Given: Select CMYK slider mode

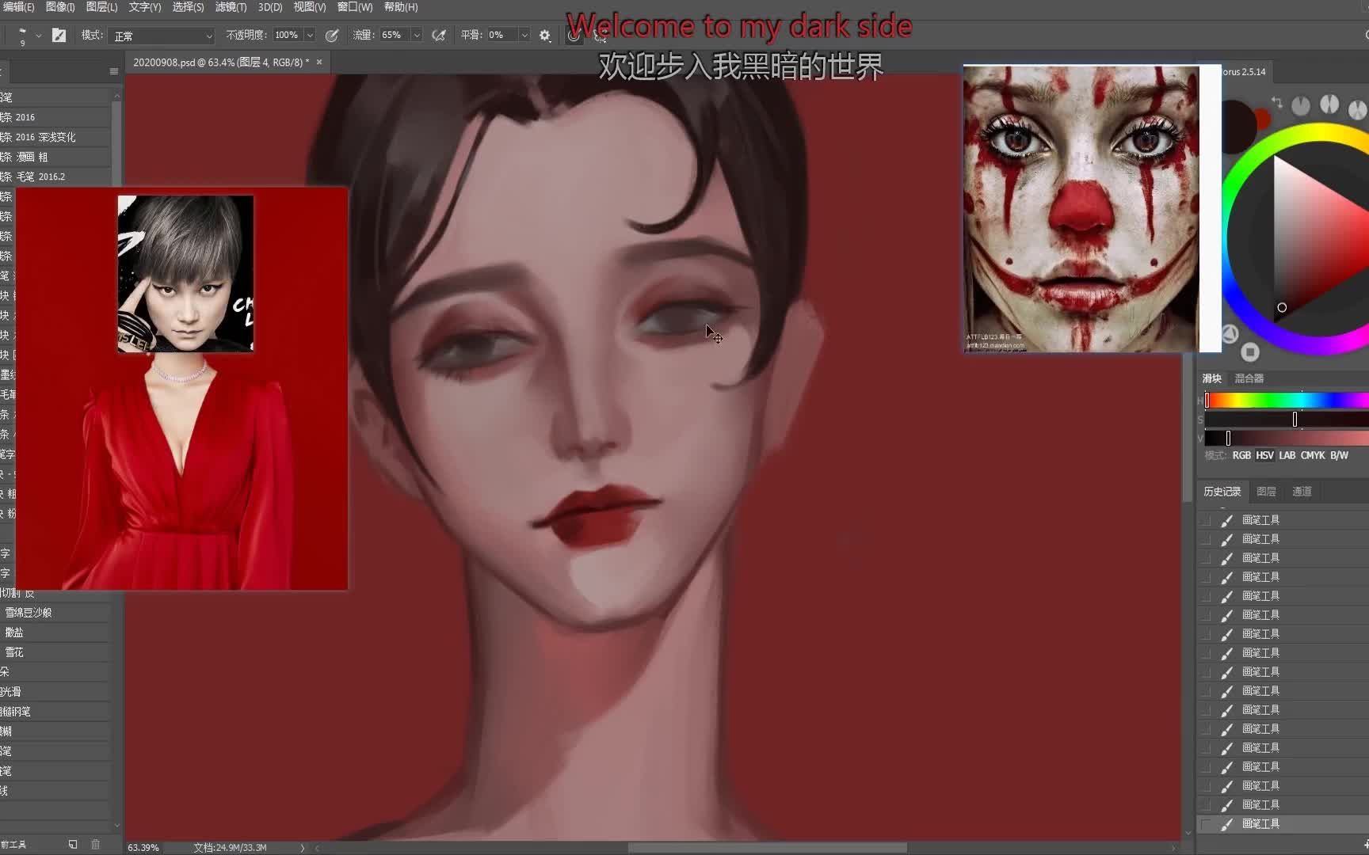Looking at the screenshot, I should (x=1313, y=455).
